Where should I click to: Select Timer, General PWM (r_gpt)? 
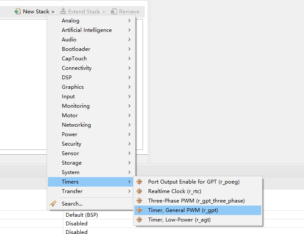coord(183,210)
